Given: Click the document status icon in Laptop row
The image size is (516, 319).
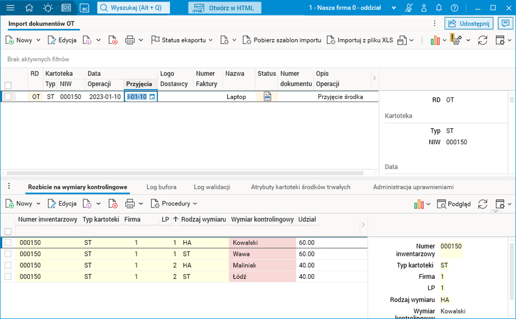Looking at the screenshot, I should click(x=267, y=97).
